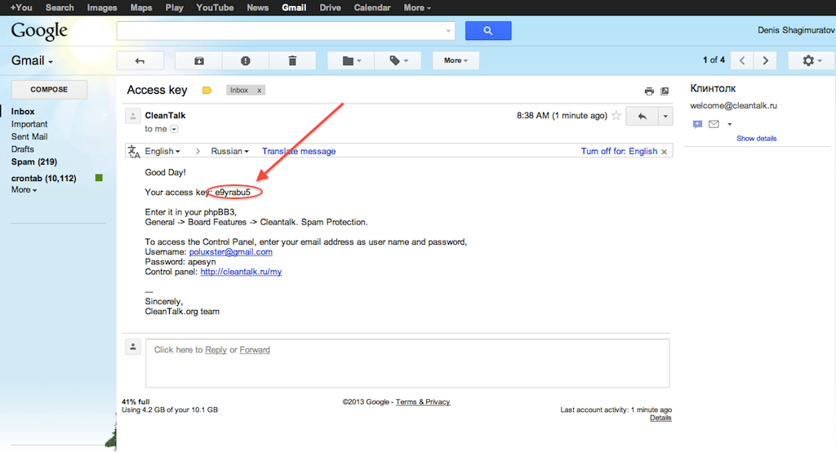Click the reply arrow button
Screen dimensions: 836x452
[x=642, y=116]
